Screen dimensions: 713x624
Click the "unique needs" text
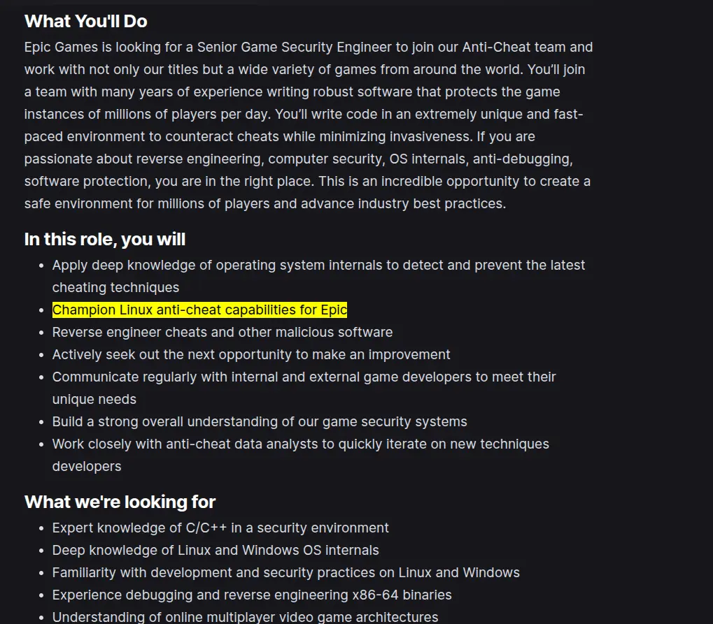click(94, 399)
